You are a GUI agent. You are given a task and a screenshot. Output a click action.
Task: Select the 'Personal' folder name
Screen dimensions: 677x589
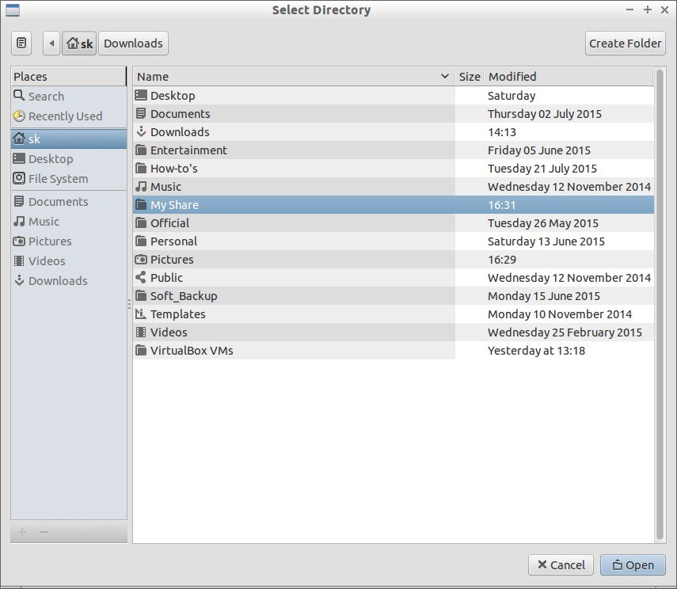point(173,241)
